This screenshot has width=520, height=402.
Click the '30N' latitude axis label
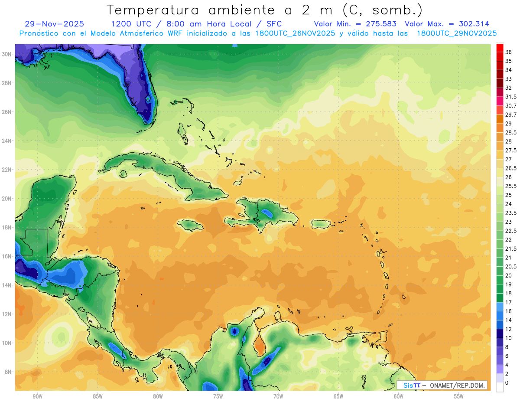coord(6,54)
